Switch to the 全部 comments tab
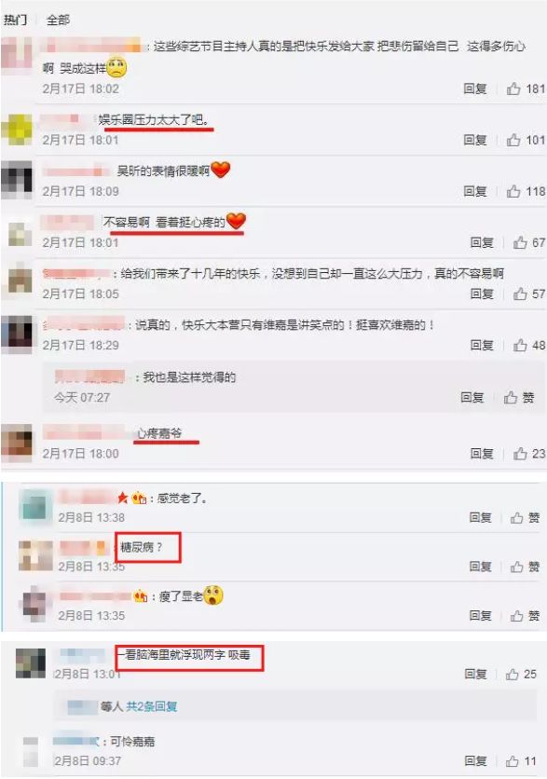The width and height of the screenshot is (547, 779). [x=58, y=20]
